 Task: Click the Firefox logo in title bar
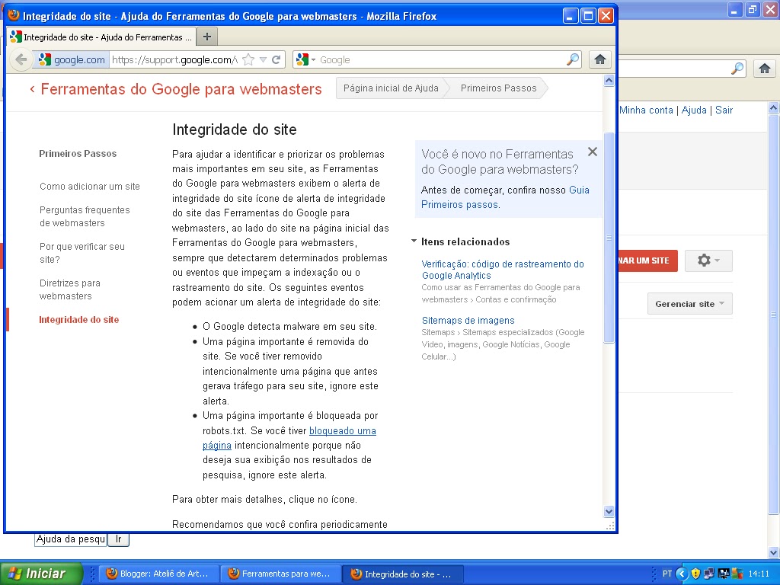14,15
